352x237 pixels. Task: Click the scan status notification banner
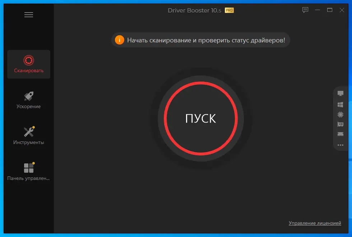(x=200, y=40)
